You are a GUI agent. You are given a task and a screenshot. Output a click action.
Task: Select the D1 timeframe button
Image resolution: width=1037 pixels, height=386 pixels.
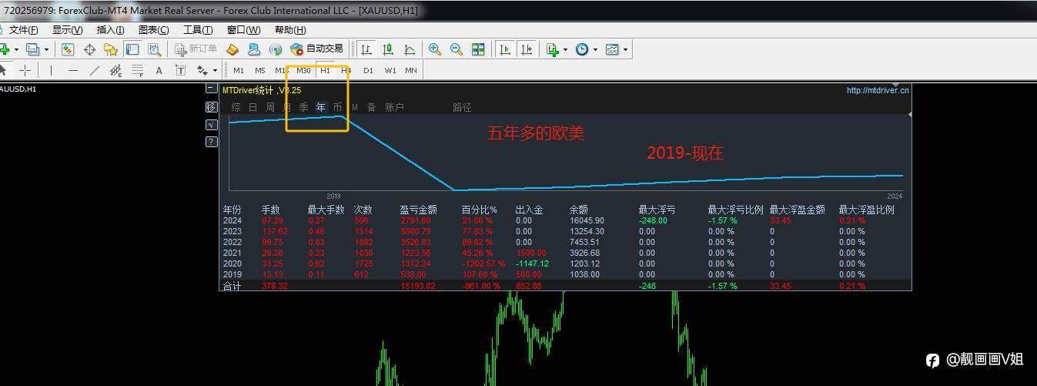point(368,70)
